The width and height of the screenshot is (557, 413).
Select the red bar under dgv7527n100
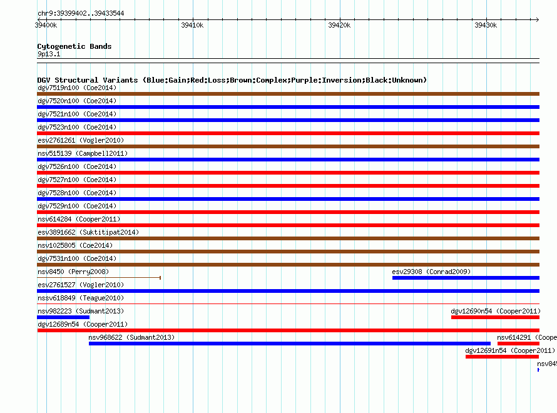tap(288, 186)
